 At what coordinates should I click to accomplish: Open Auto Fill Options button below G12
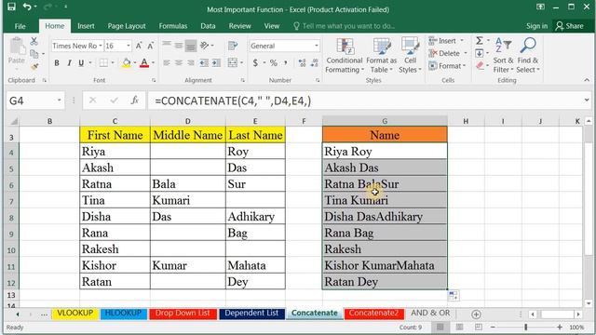[x=454, y=296]
